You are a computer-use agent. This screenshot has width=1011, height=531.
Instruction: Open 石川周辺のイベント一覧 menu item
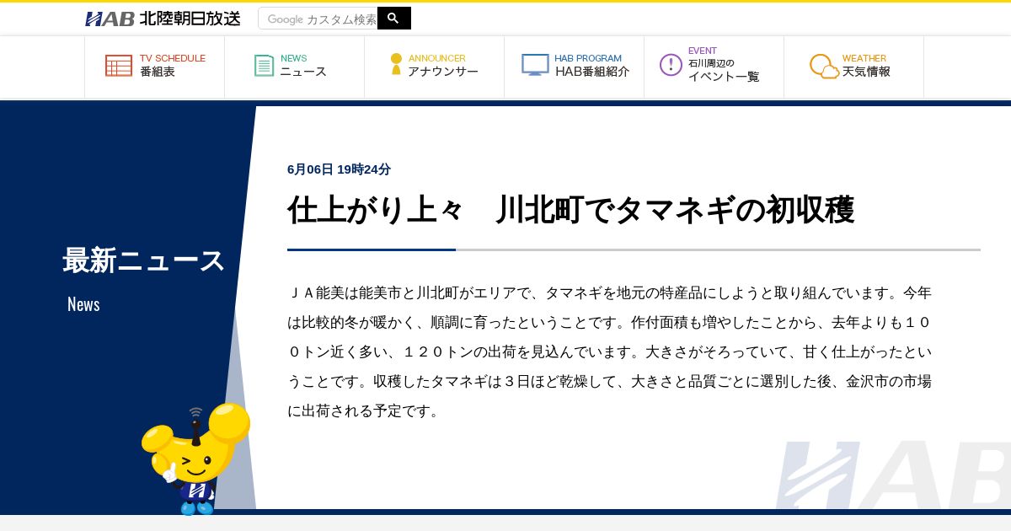click(x=714, y=67)
